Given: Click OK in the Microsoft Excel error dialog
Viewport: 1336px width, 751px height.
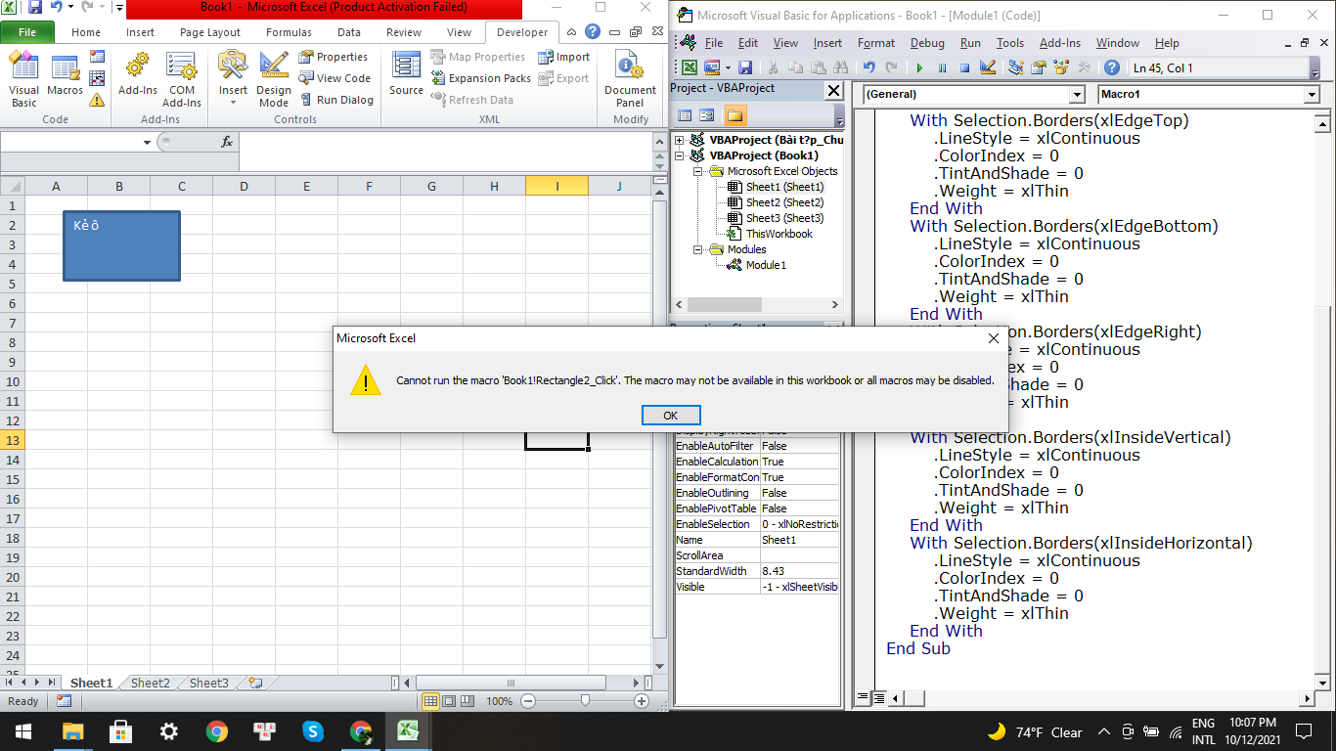Looking at the screenshot, I should click(x=671, y=416).
